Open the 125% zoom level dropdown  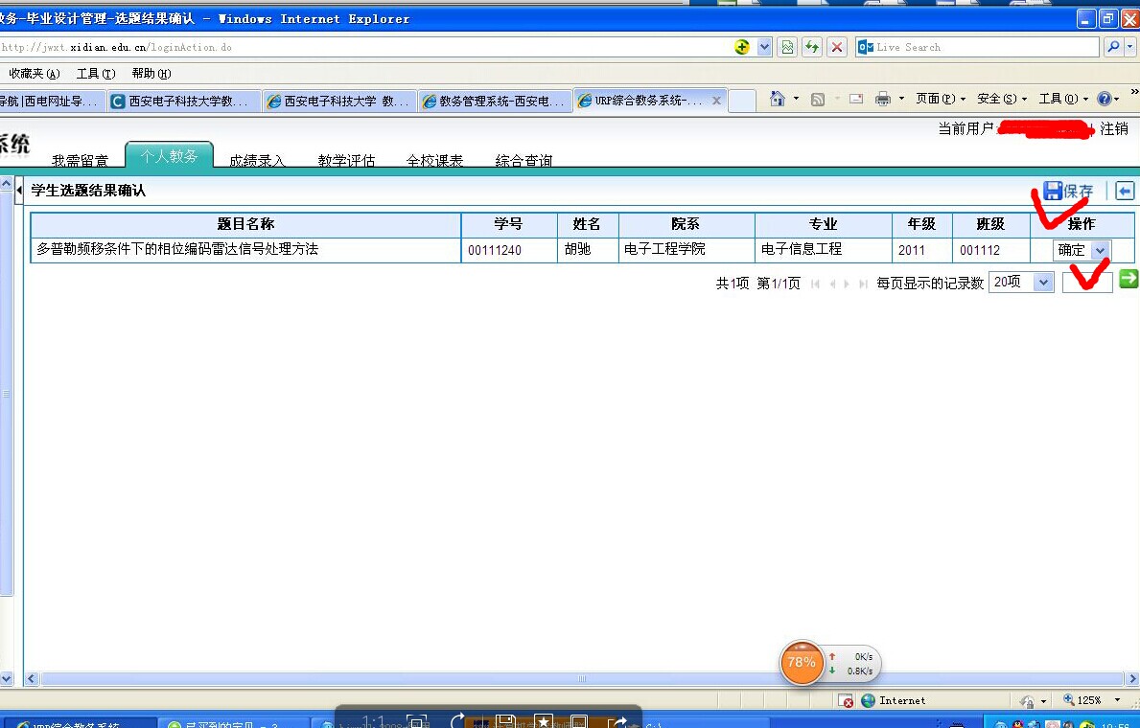[x=1116, y=700]
